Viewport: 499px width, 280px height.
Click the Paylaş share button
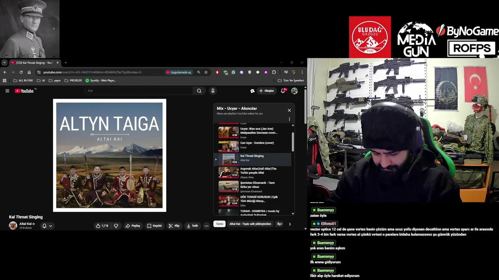[x=133, y=226]
